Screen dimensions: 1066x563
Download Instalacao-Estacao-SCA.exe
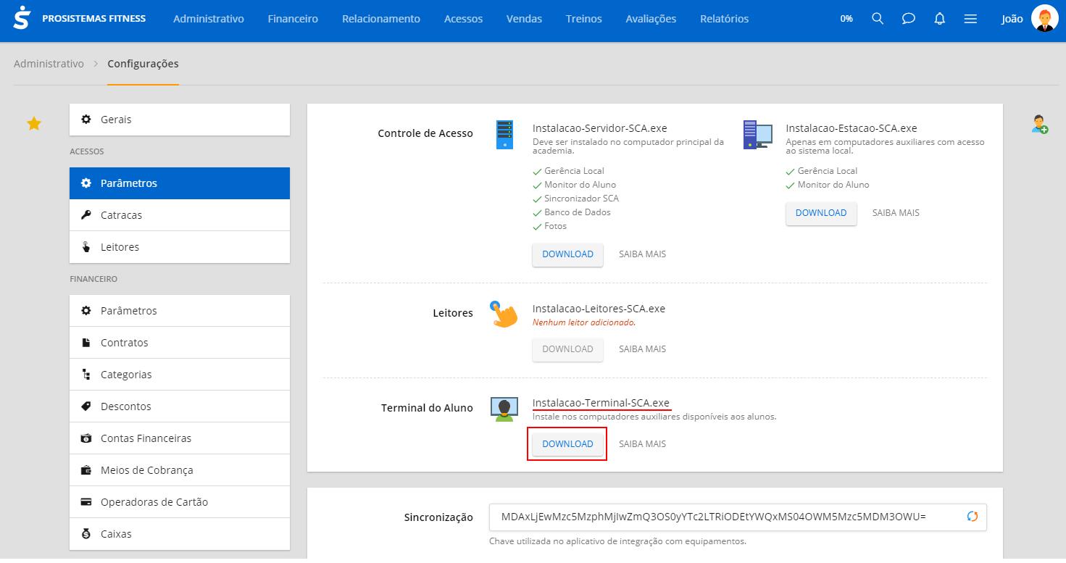click(821, 213)
